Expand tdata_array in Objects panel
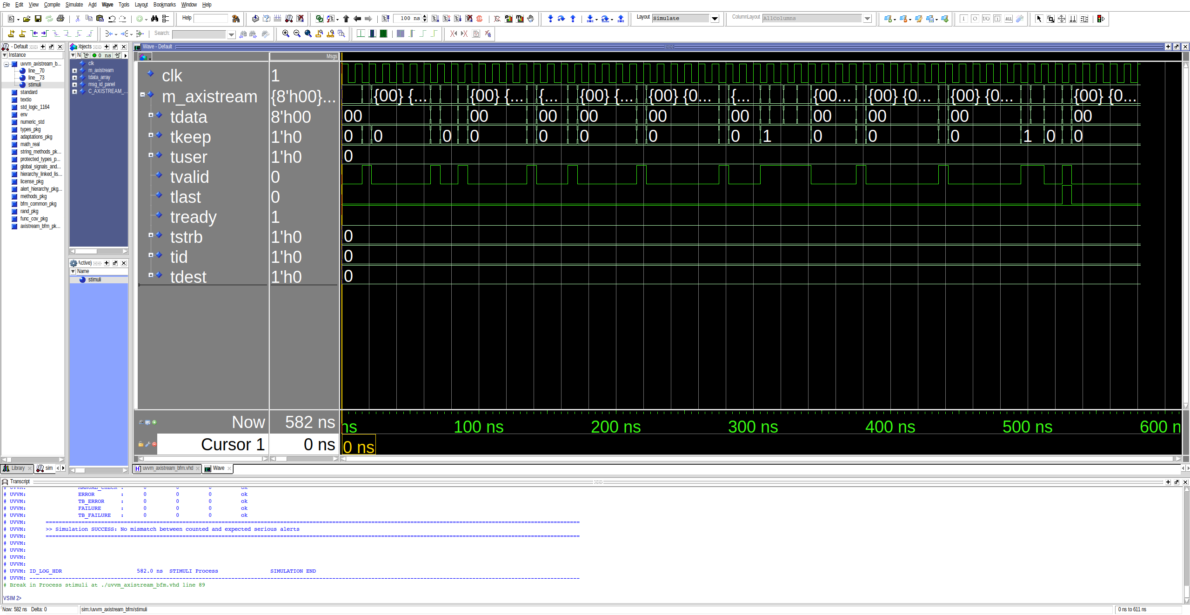 [74, 78]
